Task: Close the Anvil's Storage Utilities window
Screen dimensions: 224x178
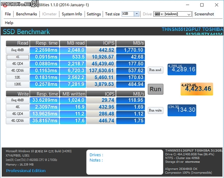Action: click(x=217, y=5)
